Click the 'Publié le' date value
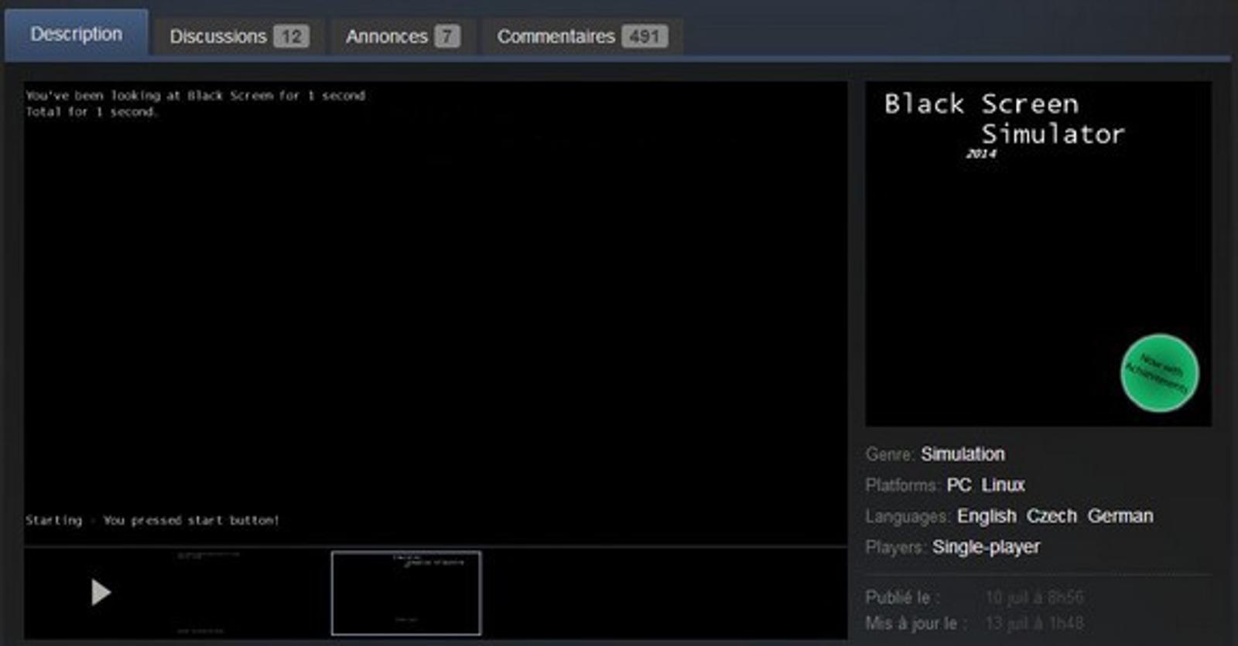The width and height of the screenshot is (1238, 646). pos(1035,597)
